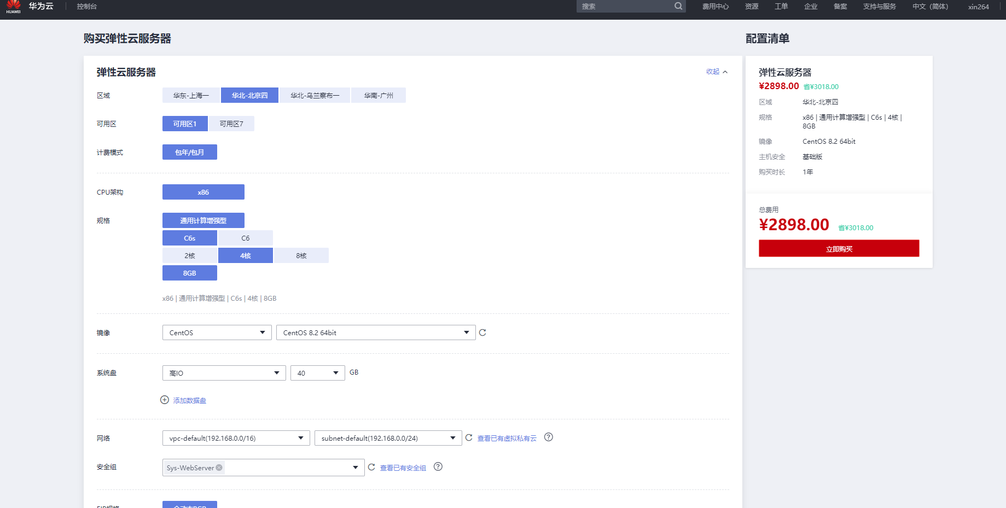Open 备案 in the top bar
The image size is (1006, 508).
point(840,7)
